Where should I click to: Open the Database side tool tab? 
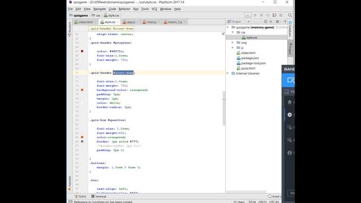[x=290, y=29]
